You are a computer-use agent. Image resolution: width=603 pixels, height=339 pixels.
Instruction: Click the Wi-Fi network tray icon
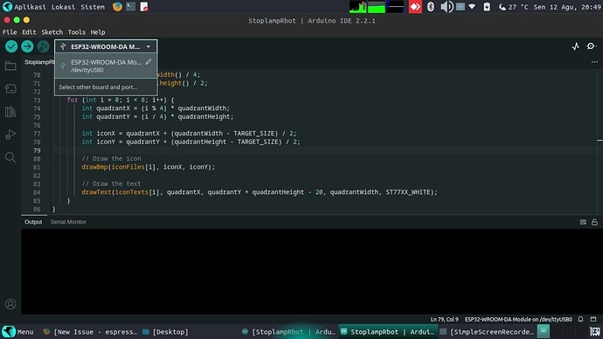[472, 6]
